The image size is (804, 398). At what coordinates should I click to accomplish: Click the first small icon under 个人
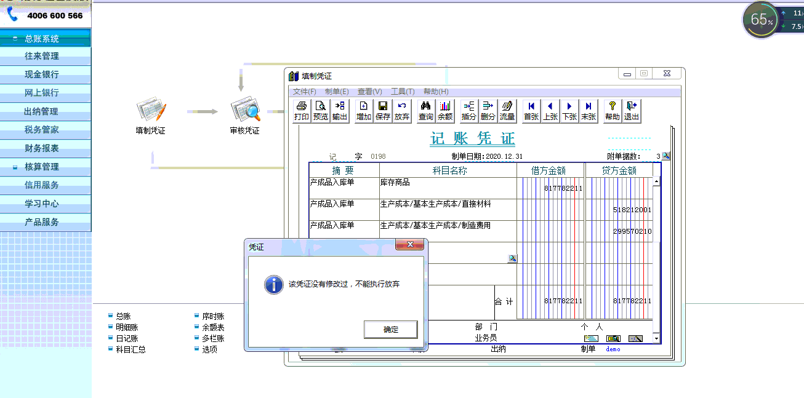[x=591, y=338]
